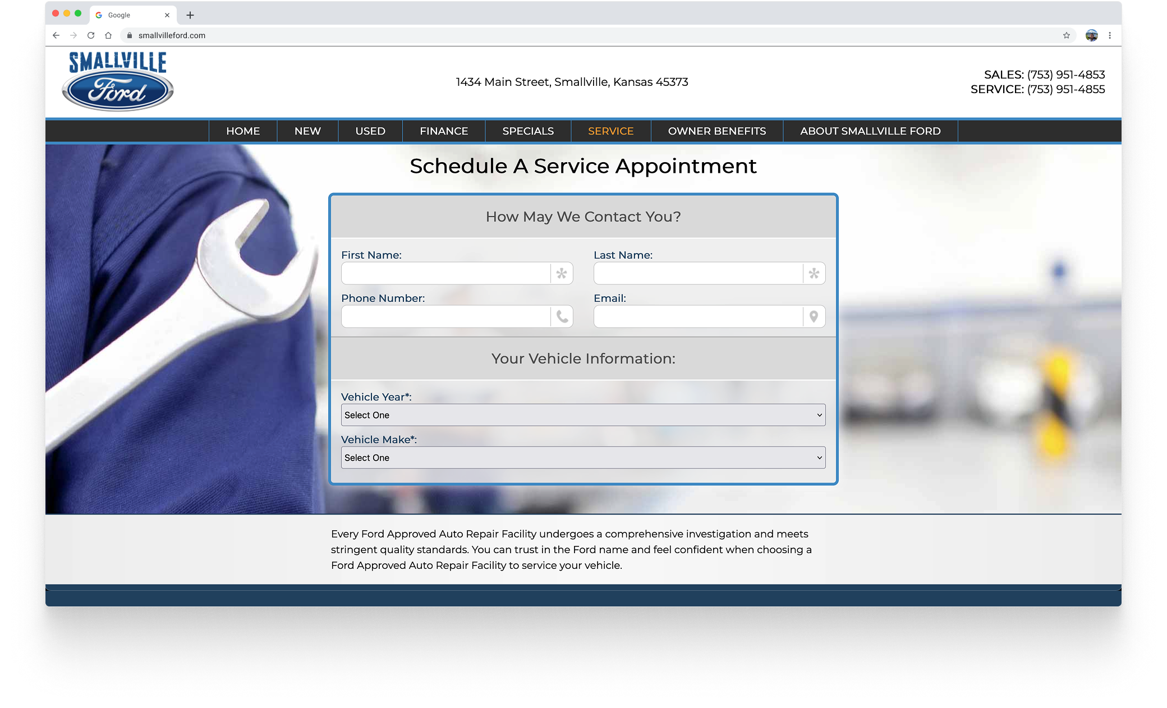
Task: Bookmark the page with star icon
Action: (1066, 35)
